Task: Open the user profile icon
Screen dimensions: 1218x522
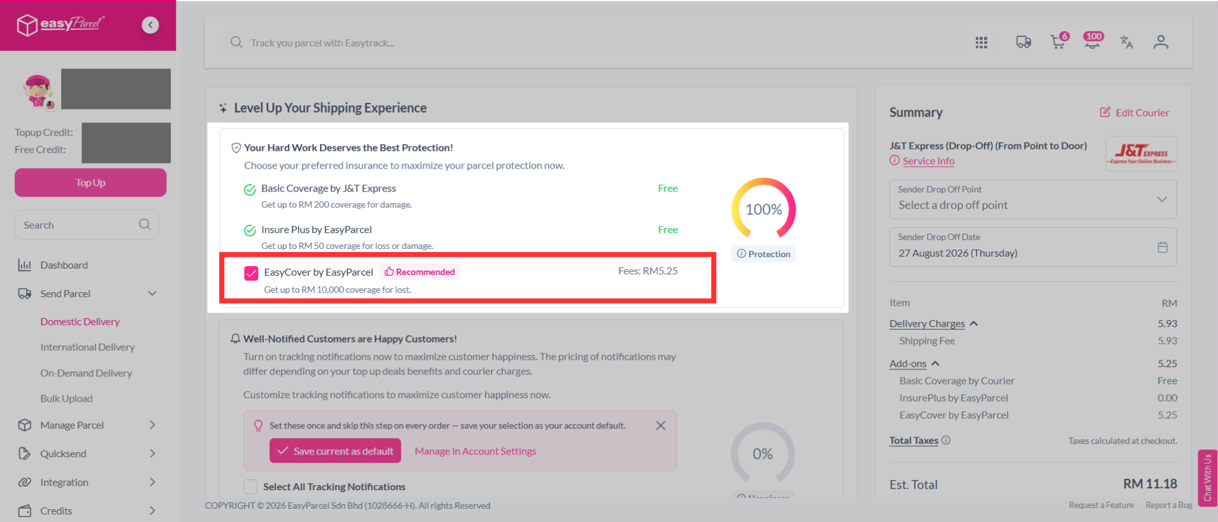Action: click(1161, 42)
